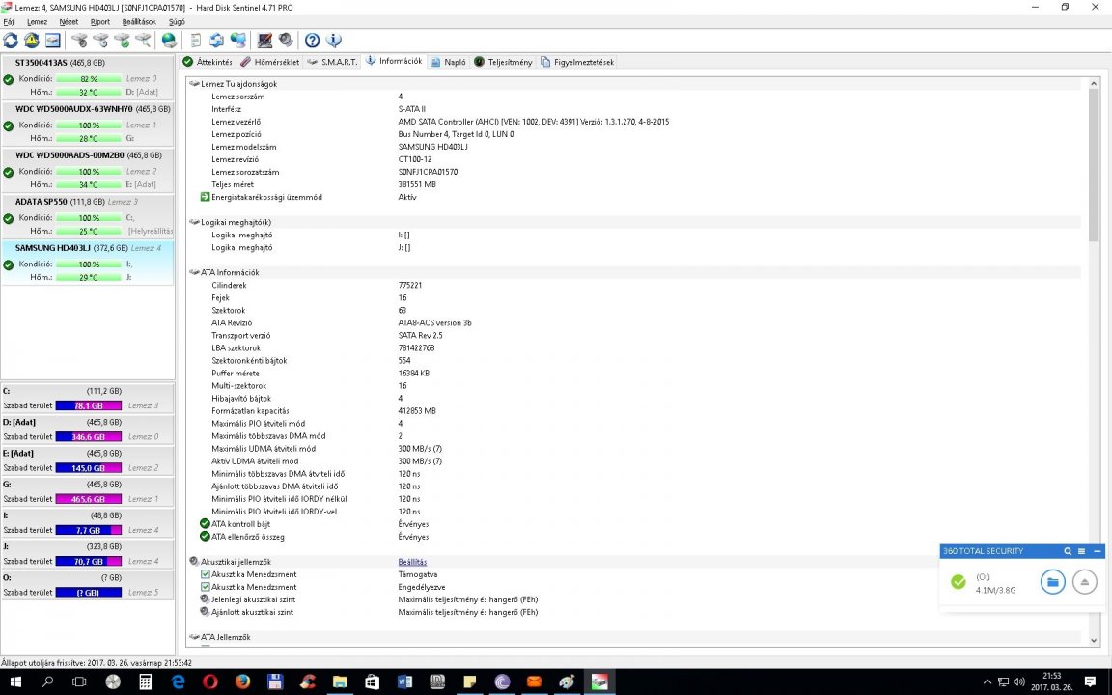1112x695 pixels.
Task: Open the Lemez menu
Action: pyautogui.click(x=37, y=22)
